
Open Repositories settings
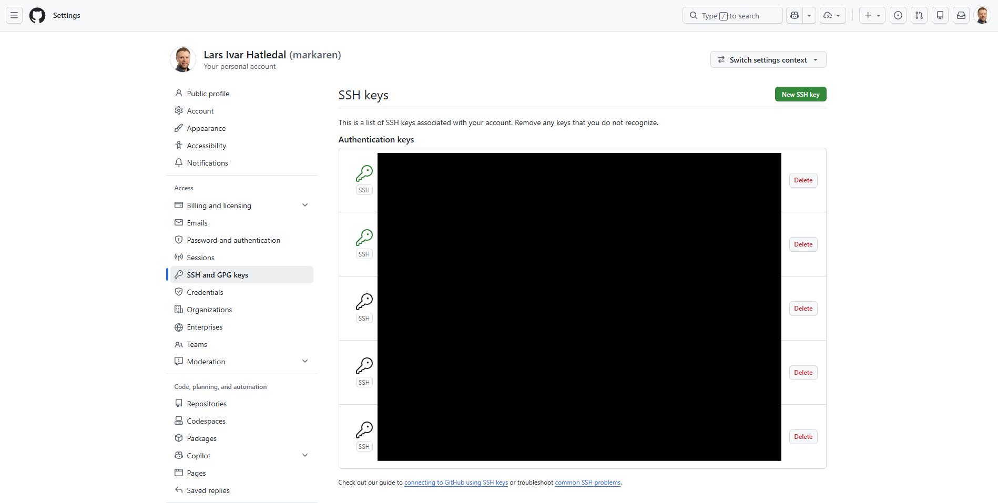coord(242,404)
